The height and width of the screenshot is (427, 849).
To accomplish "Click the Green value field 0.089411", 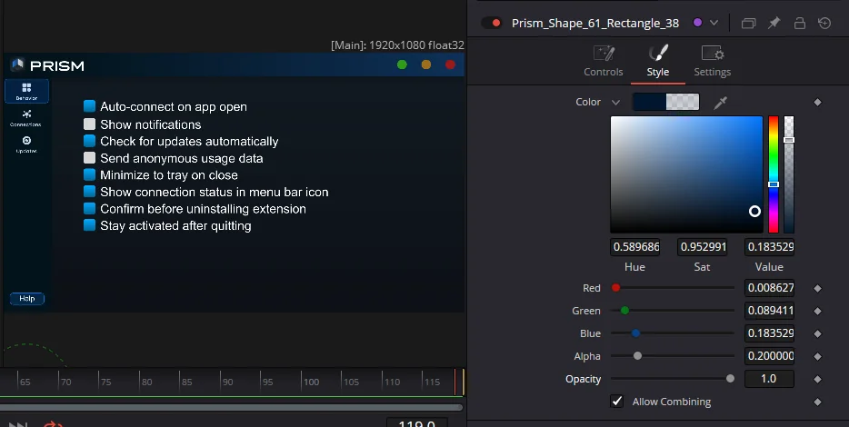I will (769, 311).
